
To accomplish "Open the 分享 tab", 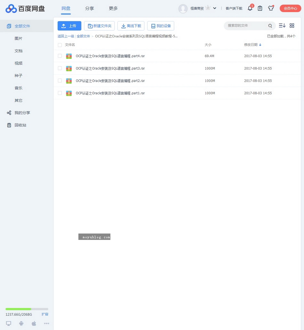I will click(90, 8).
